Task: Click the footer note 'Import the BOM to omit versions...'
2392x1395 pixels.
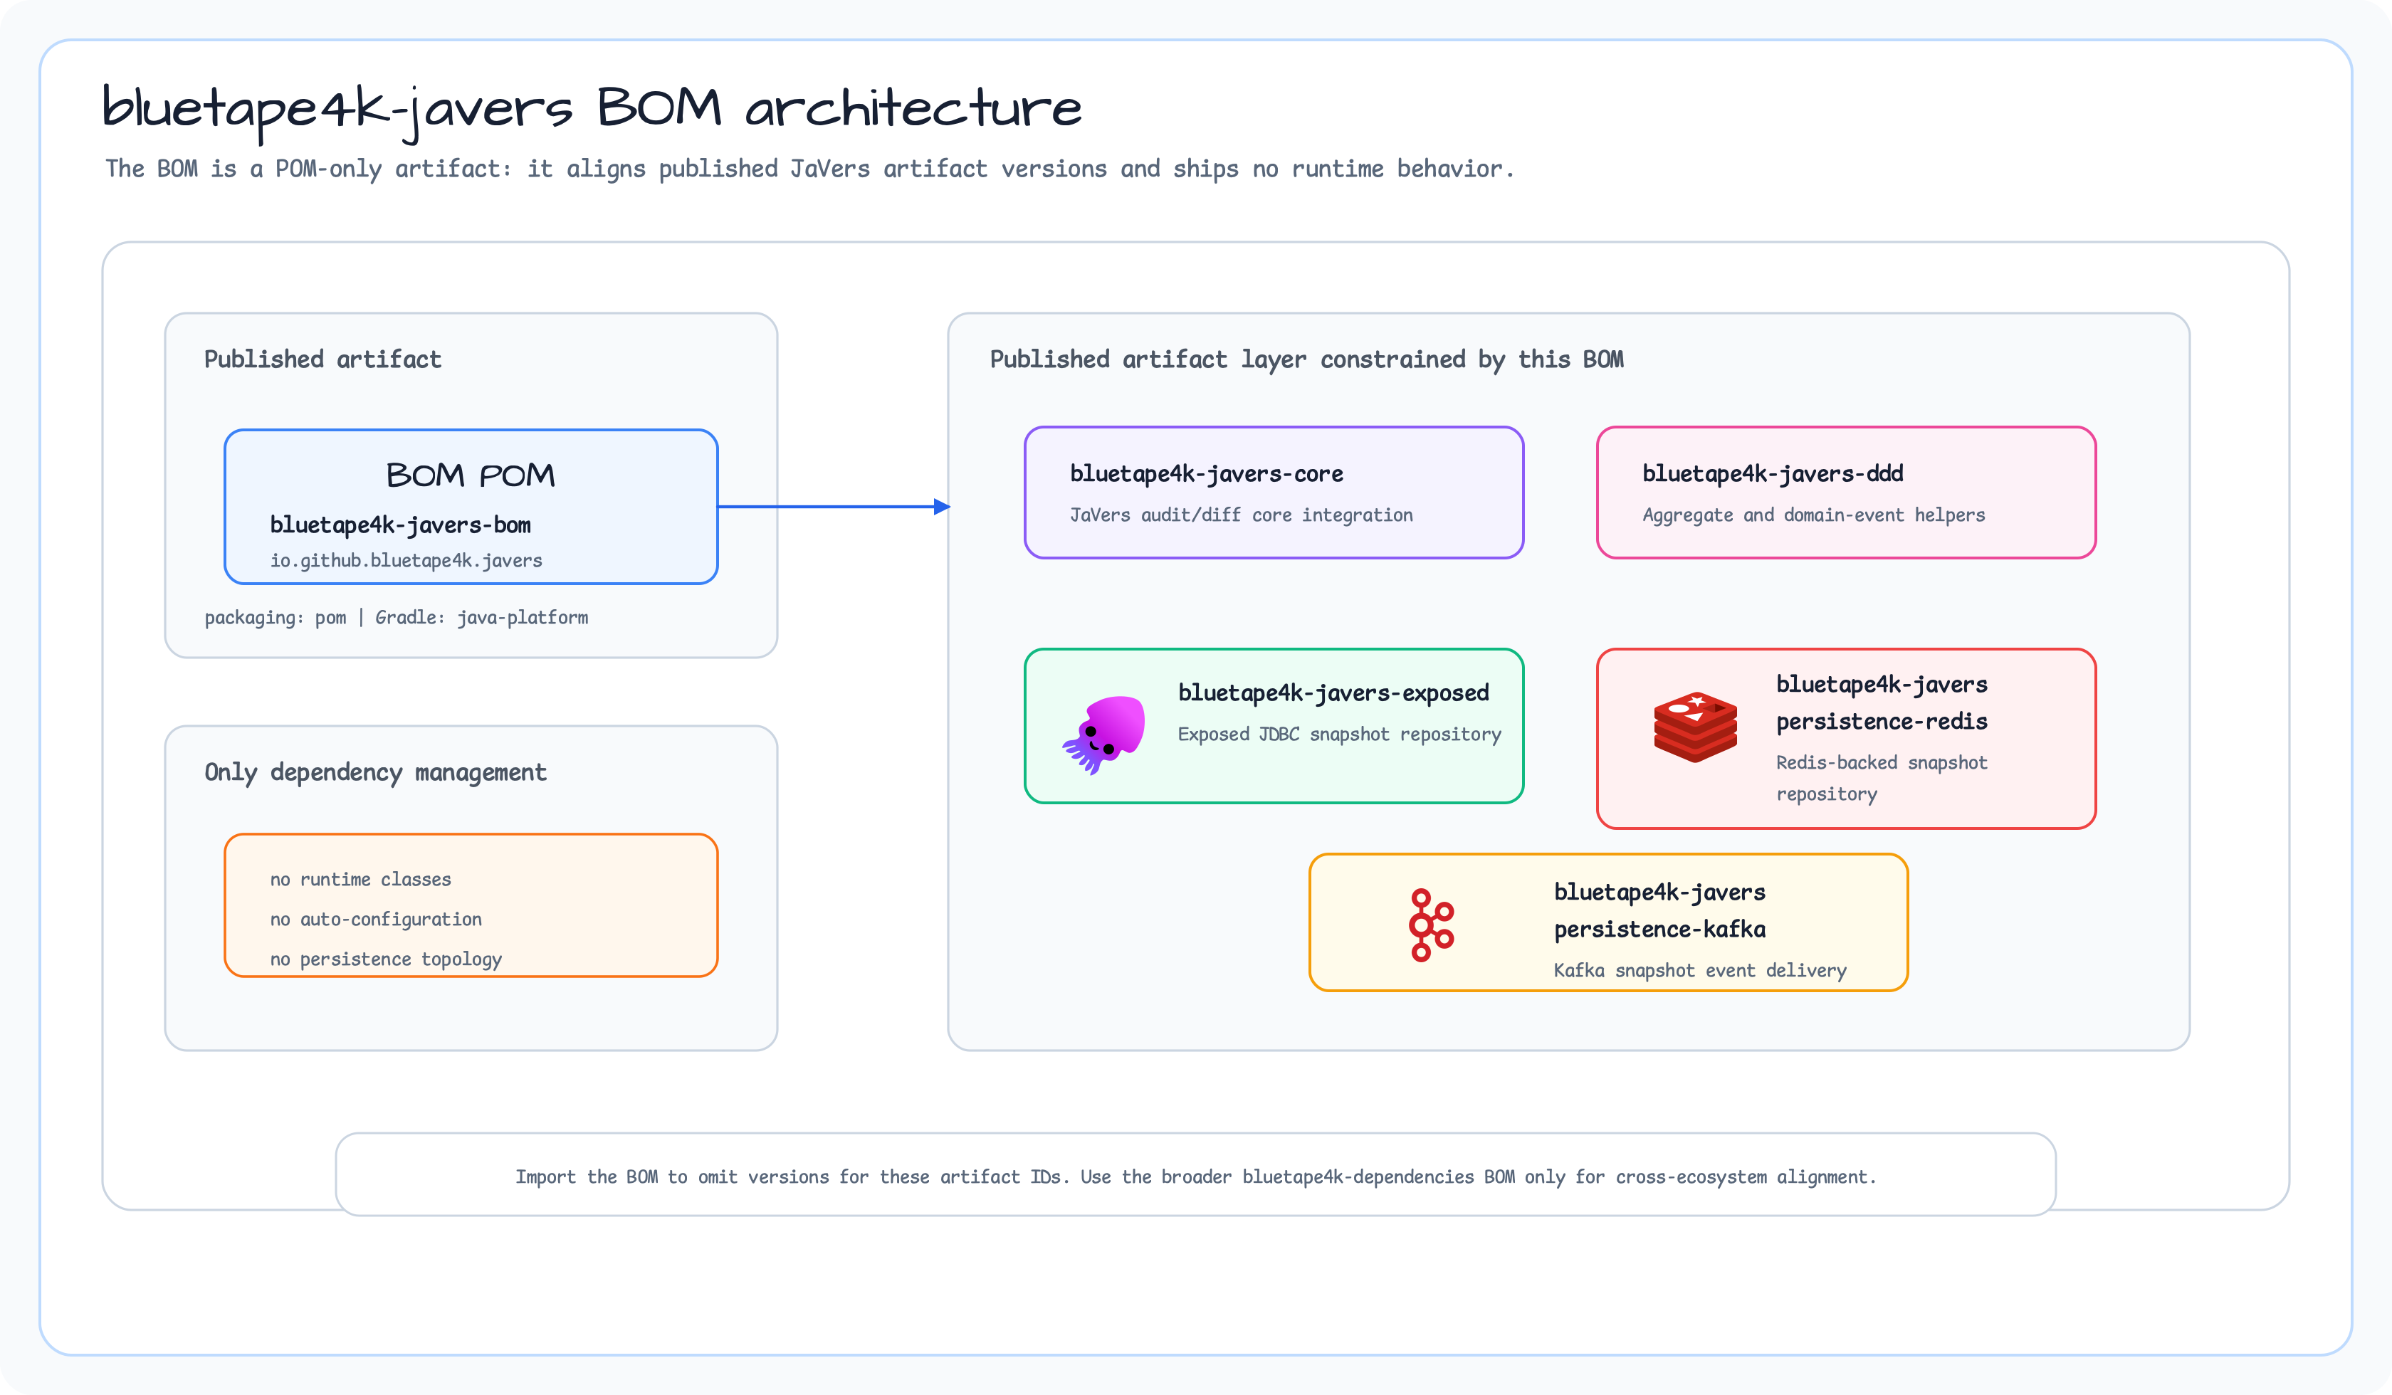Action: (1196, 1176)
